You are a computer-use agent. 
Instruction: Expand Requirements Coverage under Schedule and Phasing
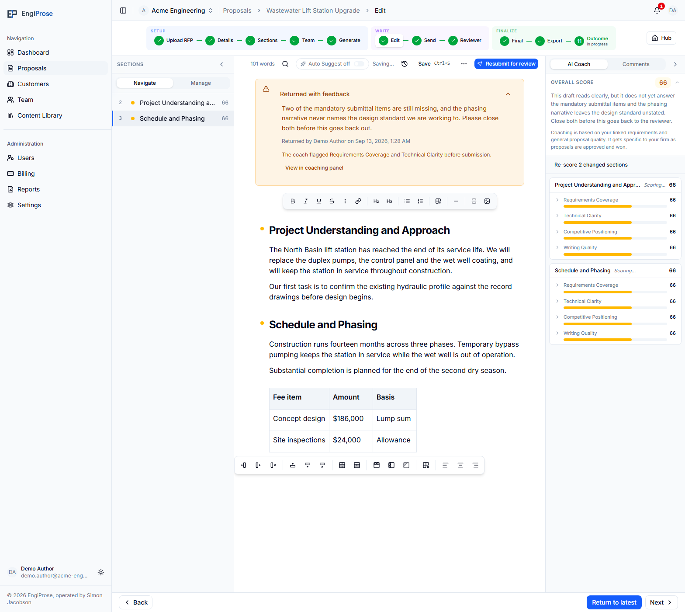click(557, 285)
